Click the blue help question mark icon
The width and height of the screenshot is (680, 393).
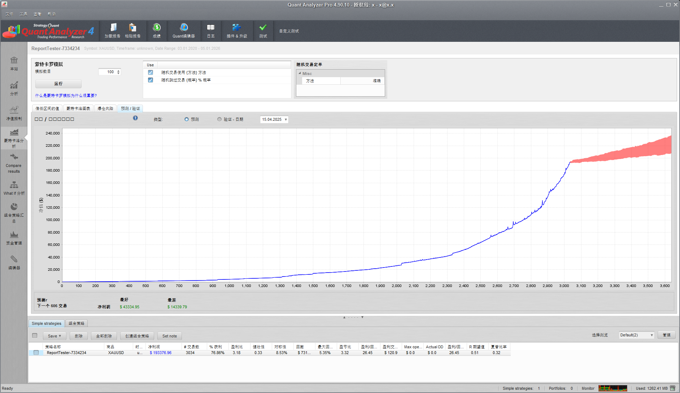click(135, 118)
